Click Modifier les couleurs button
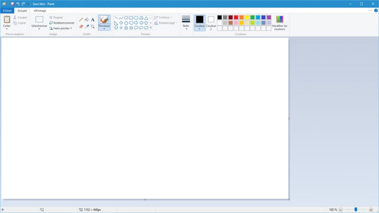379x213 pixels. 280,22
